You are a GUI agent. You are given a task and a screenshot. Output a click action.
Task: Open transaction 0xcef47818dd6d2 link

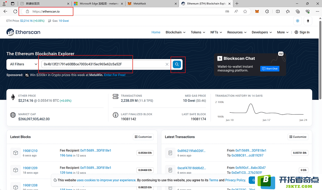(x=192, y=168)
